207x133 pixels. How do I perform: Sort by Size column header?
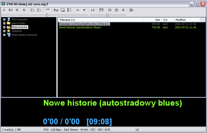152,20
